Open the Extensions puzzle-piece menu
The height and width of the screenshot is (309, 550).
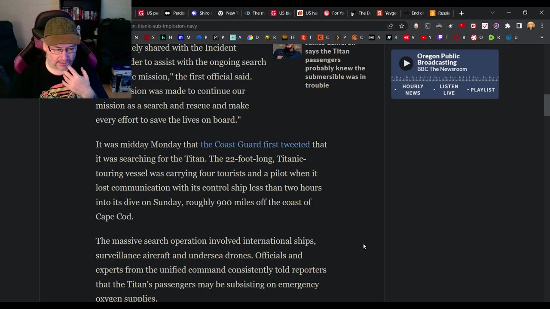pyautogui.click(x=507, y=26)
